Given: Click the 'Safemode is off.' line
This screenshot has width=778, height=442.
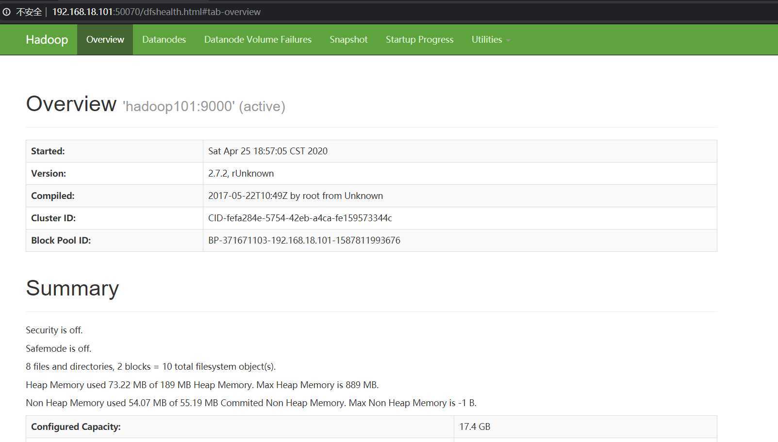Looking at the screenshot, I should click(59, 348).
